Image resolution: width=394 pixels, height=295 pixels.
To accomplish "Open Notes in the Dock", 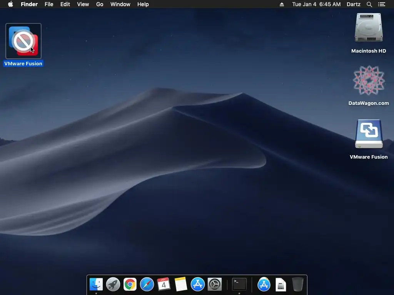I will (x=181, y=285).
